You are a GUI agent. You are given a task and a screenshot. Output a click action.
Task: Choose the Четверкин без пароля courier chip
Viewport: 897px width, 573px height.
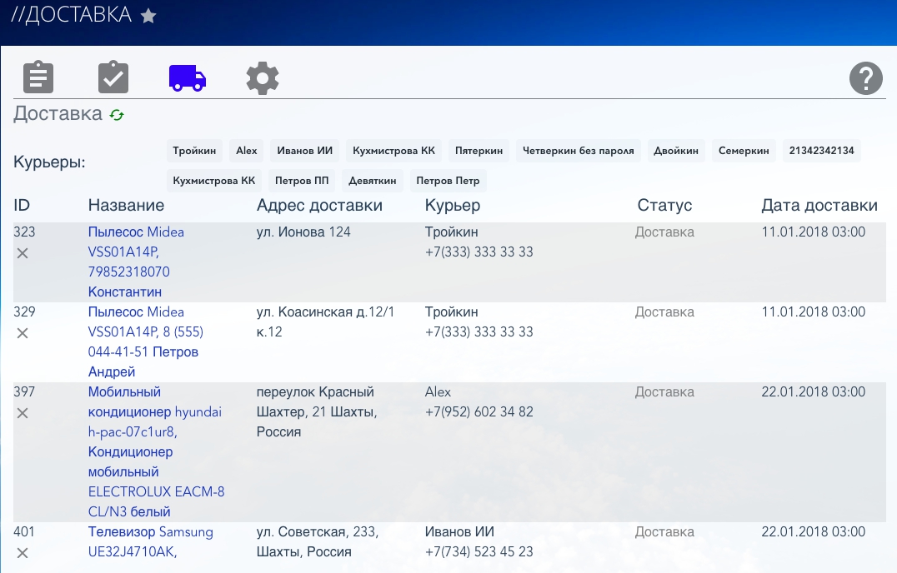pos(579,151)
